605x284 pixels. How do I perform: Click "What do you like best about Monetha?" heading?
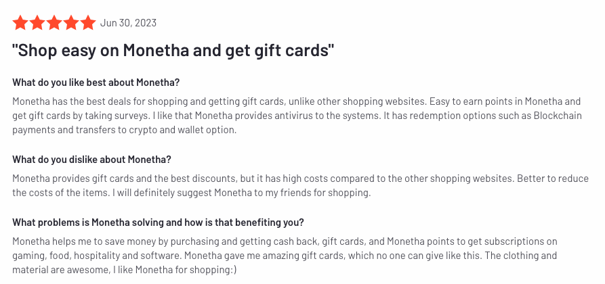pos(96,82)
